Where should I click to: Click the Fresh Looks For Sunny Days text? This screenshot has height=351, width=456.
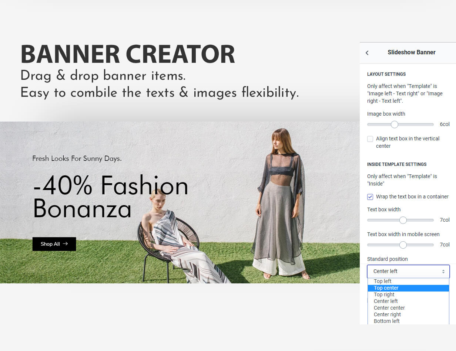pyautogui.click(x=77, y=159)
